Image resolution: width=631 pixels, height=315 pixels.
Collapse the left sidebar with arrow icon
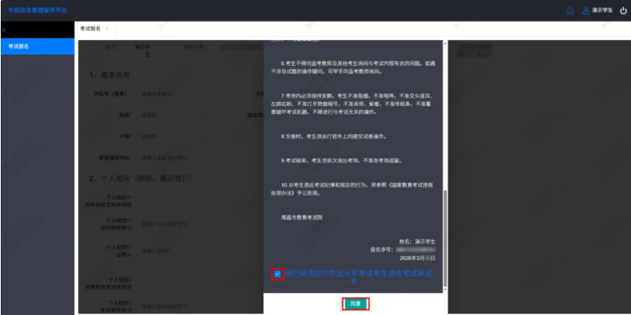(x=3, y=29)
